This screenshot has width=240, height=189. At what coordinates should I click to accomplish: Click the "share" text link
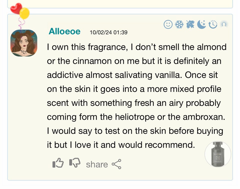click(x=97, y=164)
